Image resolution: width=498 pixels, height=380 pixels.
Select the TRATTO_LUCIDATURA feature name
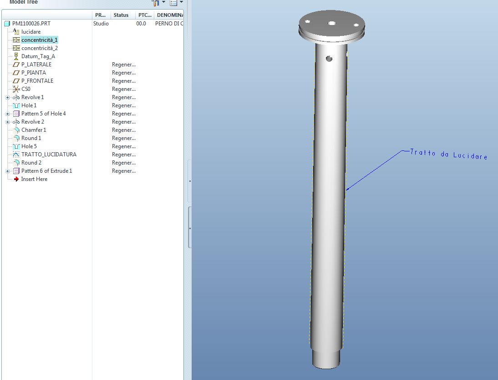coord(49,155)
